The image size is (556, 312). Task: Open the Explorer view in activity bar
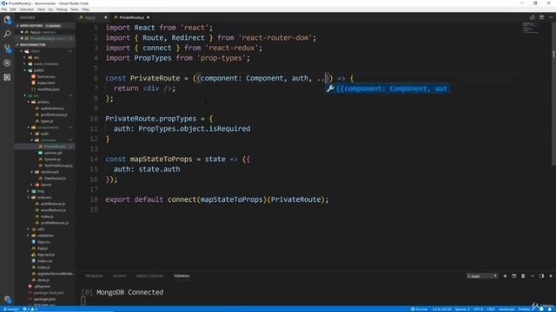click(7, 20)
